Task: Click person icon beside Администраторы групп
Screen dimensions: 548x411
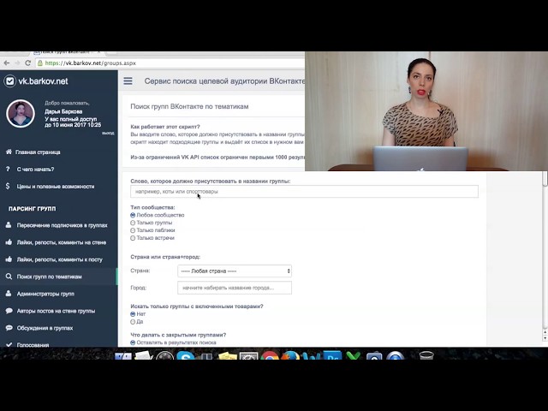Action: coord(9,294)
